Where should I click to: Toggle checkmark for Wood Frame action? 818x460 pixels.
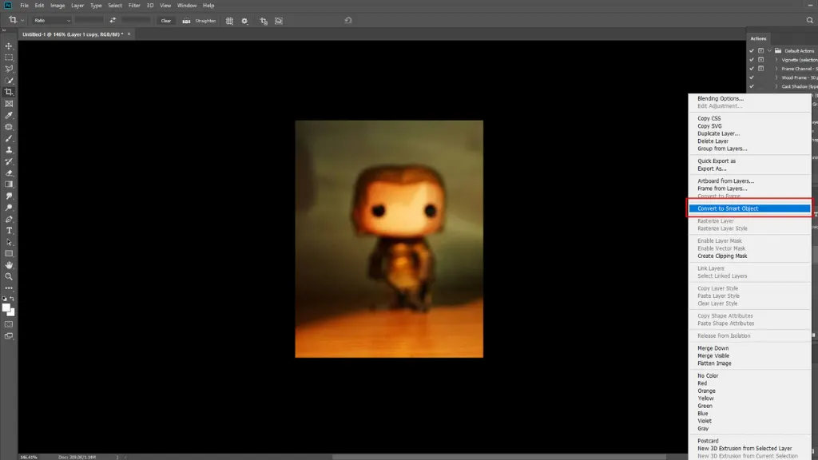coord(752,77)
